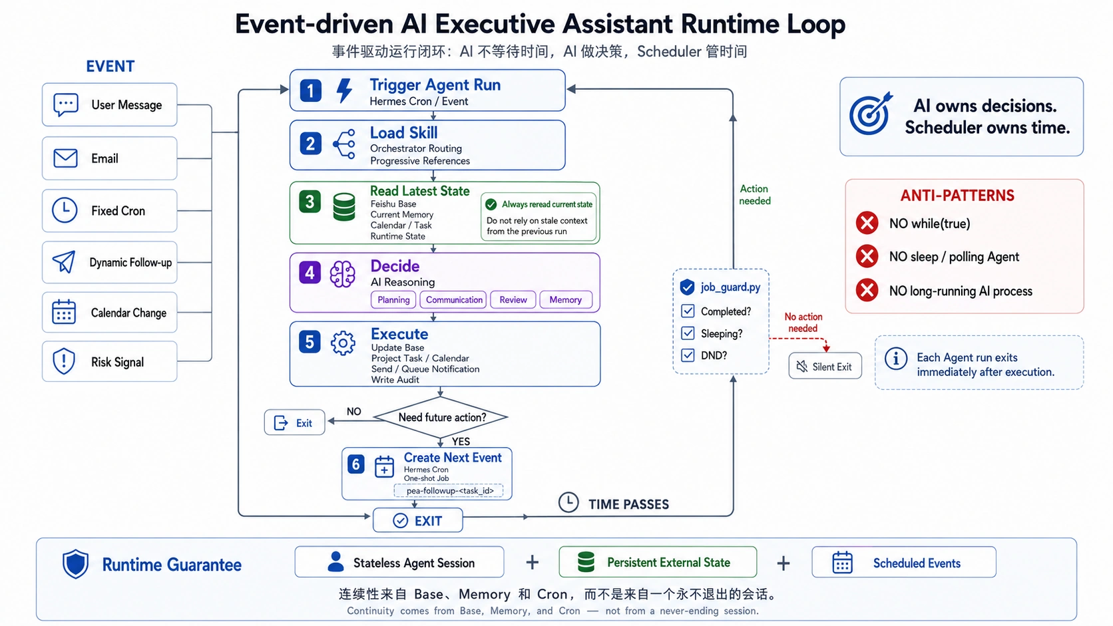Click the green database icon in Read Latest State
Screen dimensions: 1113x626
344,207
